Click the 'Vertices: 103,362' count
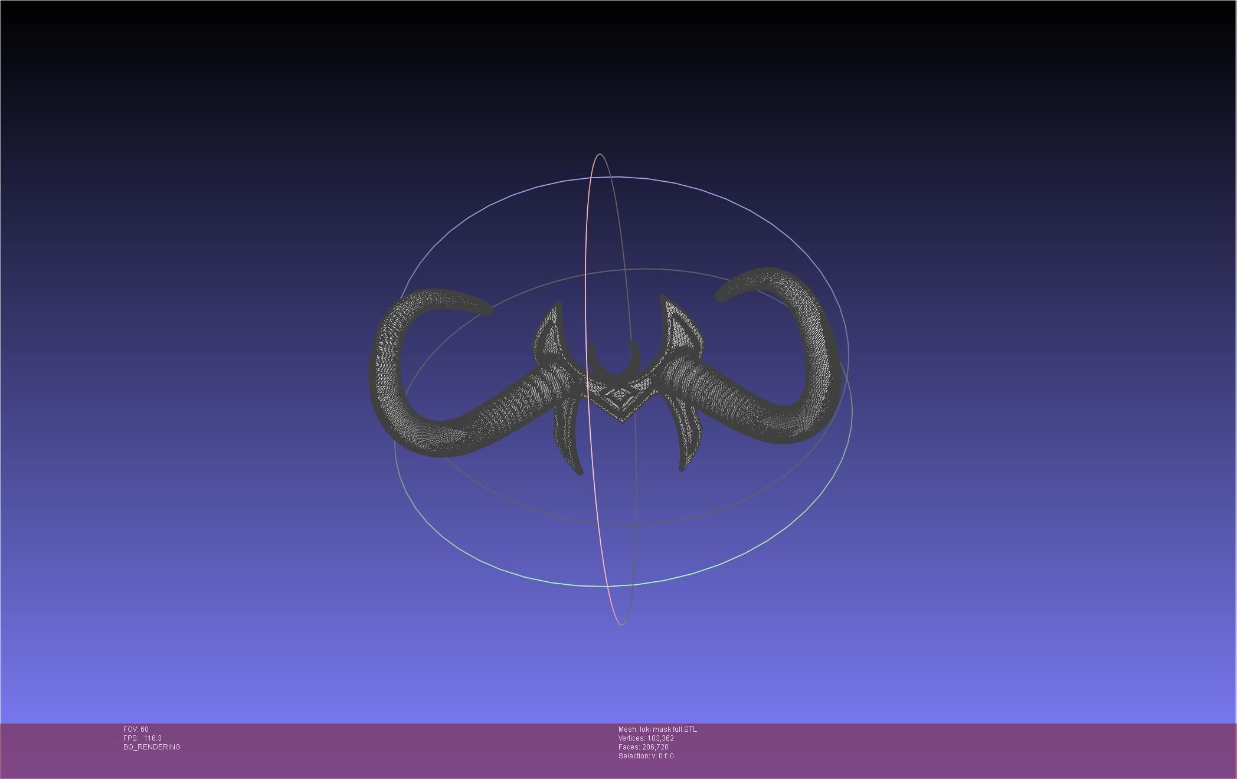This screenshot has width=1237, height=779. pyautogui.click(x=646, y=738)
